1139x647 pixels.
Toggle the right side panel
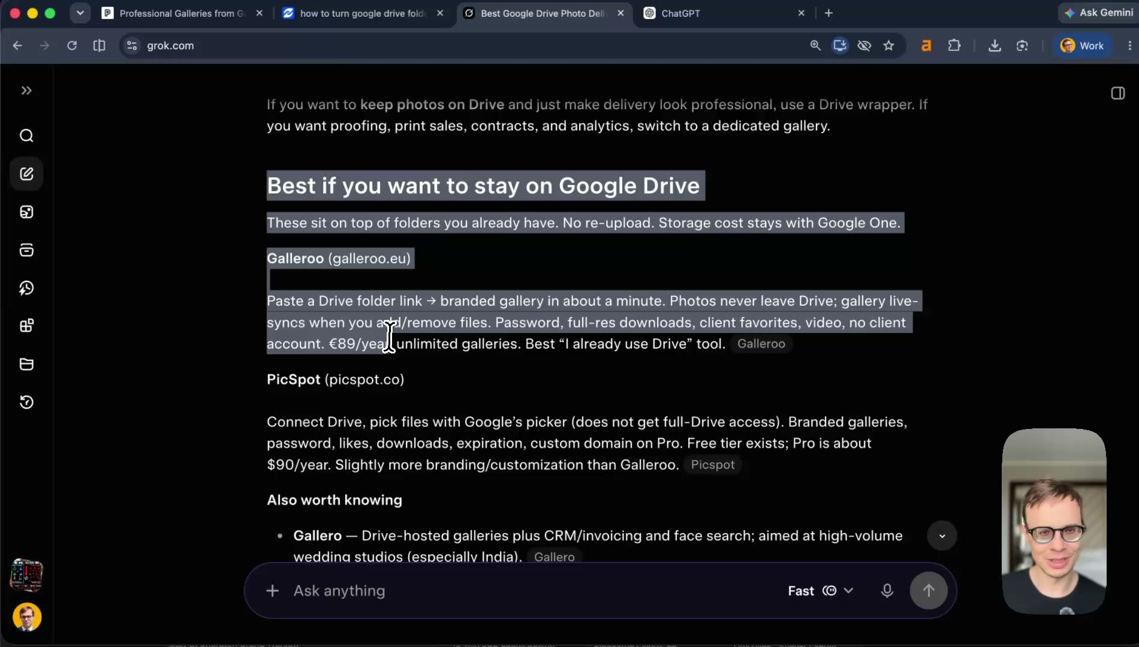pyautogui.click(x=1117, y=93)
